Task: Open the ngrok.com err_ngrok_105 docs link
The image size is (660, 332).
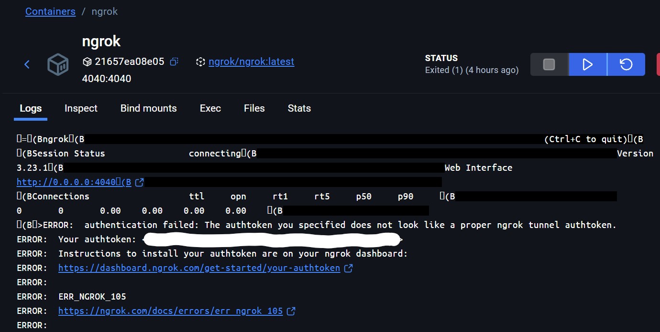Action: click(171, 311)
